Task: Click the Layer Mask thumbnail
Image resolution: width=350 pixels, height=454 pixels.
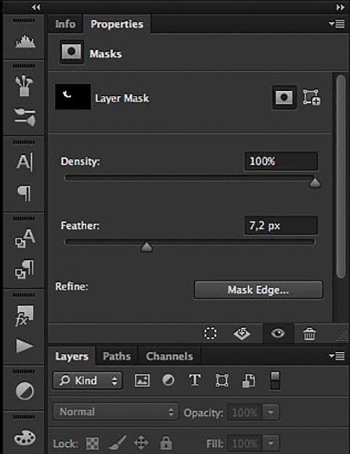Action: (x=73, y=97)
